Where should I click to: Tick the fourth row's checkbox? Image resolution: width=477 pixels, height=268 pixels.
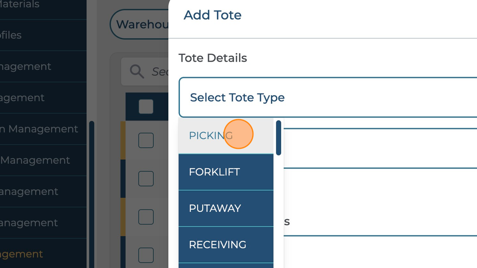pyautogui.click(x=146, y=255)
